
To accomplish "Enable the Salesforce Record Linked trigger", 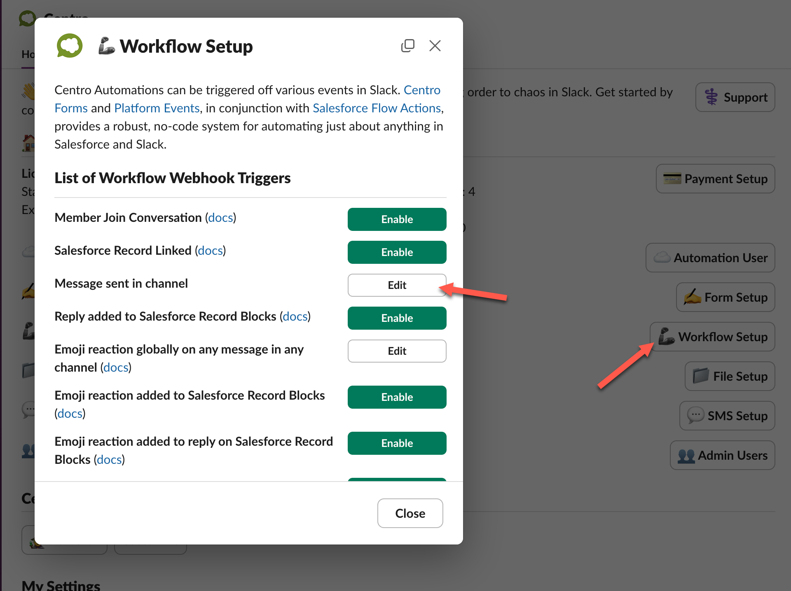I will 397,252.
